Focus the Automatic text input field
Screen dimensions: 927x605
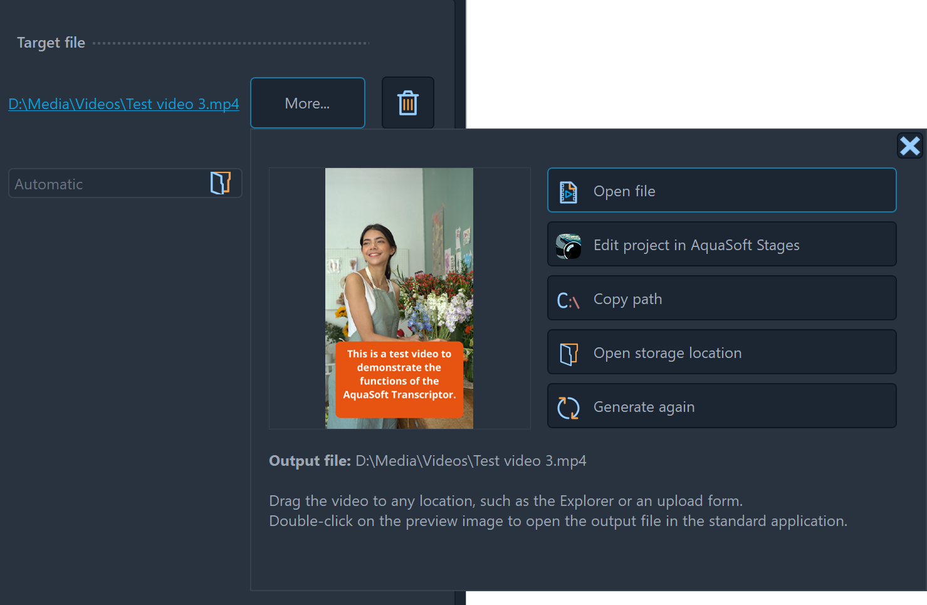coord(107,184)
